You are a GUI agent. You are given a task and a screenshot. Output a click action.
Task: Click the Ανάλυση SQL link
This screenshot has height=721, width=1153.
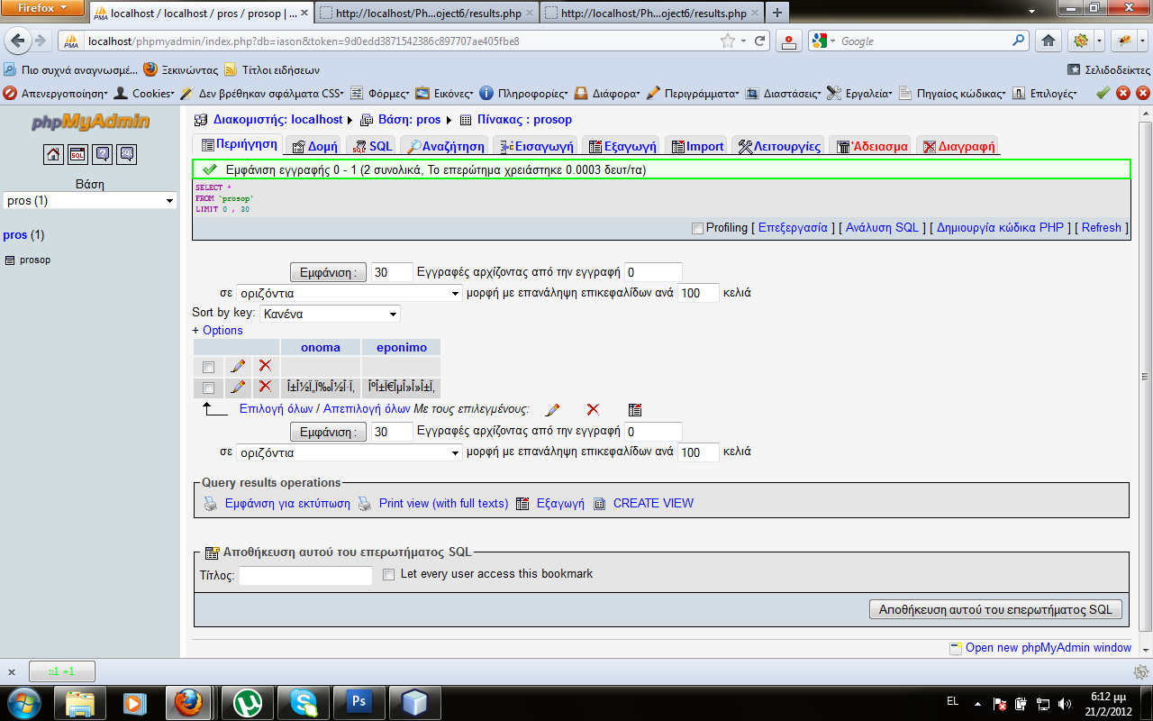coord(882,228)
